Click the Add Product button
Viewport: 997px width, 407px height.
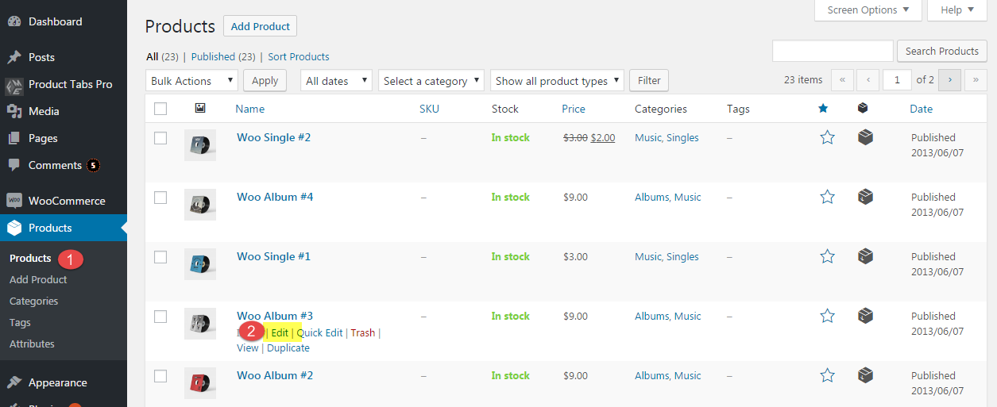click(260, 26)
